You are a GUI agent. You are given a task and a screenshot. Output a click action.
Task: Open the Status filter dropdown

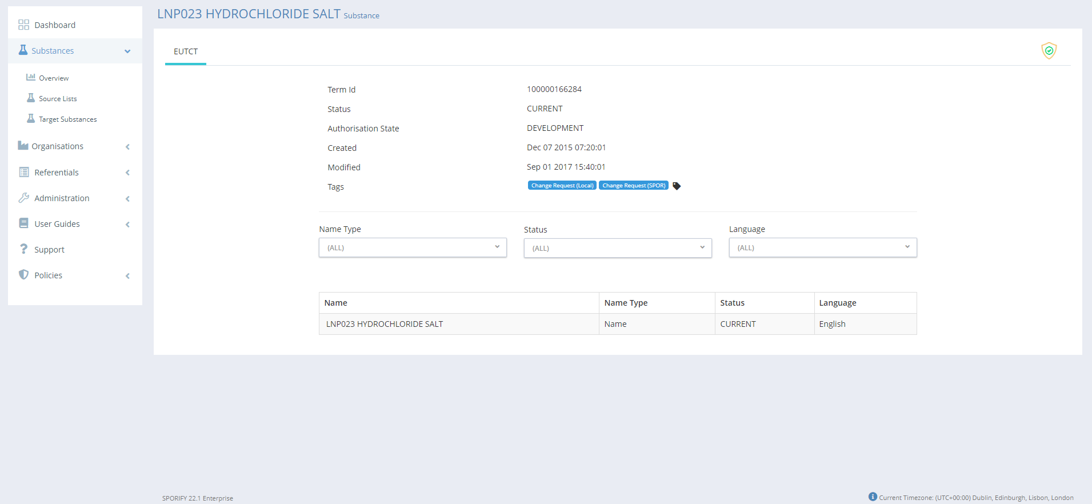tap(617, 249)
